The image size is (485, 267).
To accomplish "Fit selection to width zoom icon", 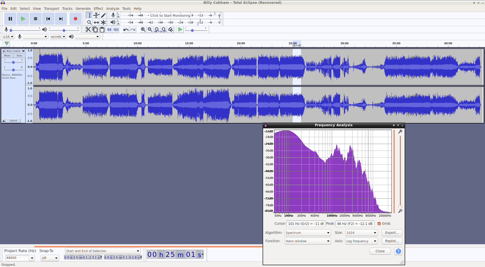I will 157,30.
